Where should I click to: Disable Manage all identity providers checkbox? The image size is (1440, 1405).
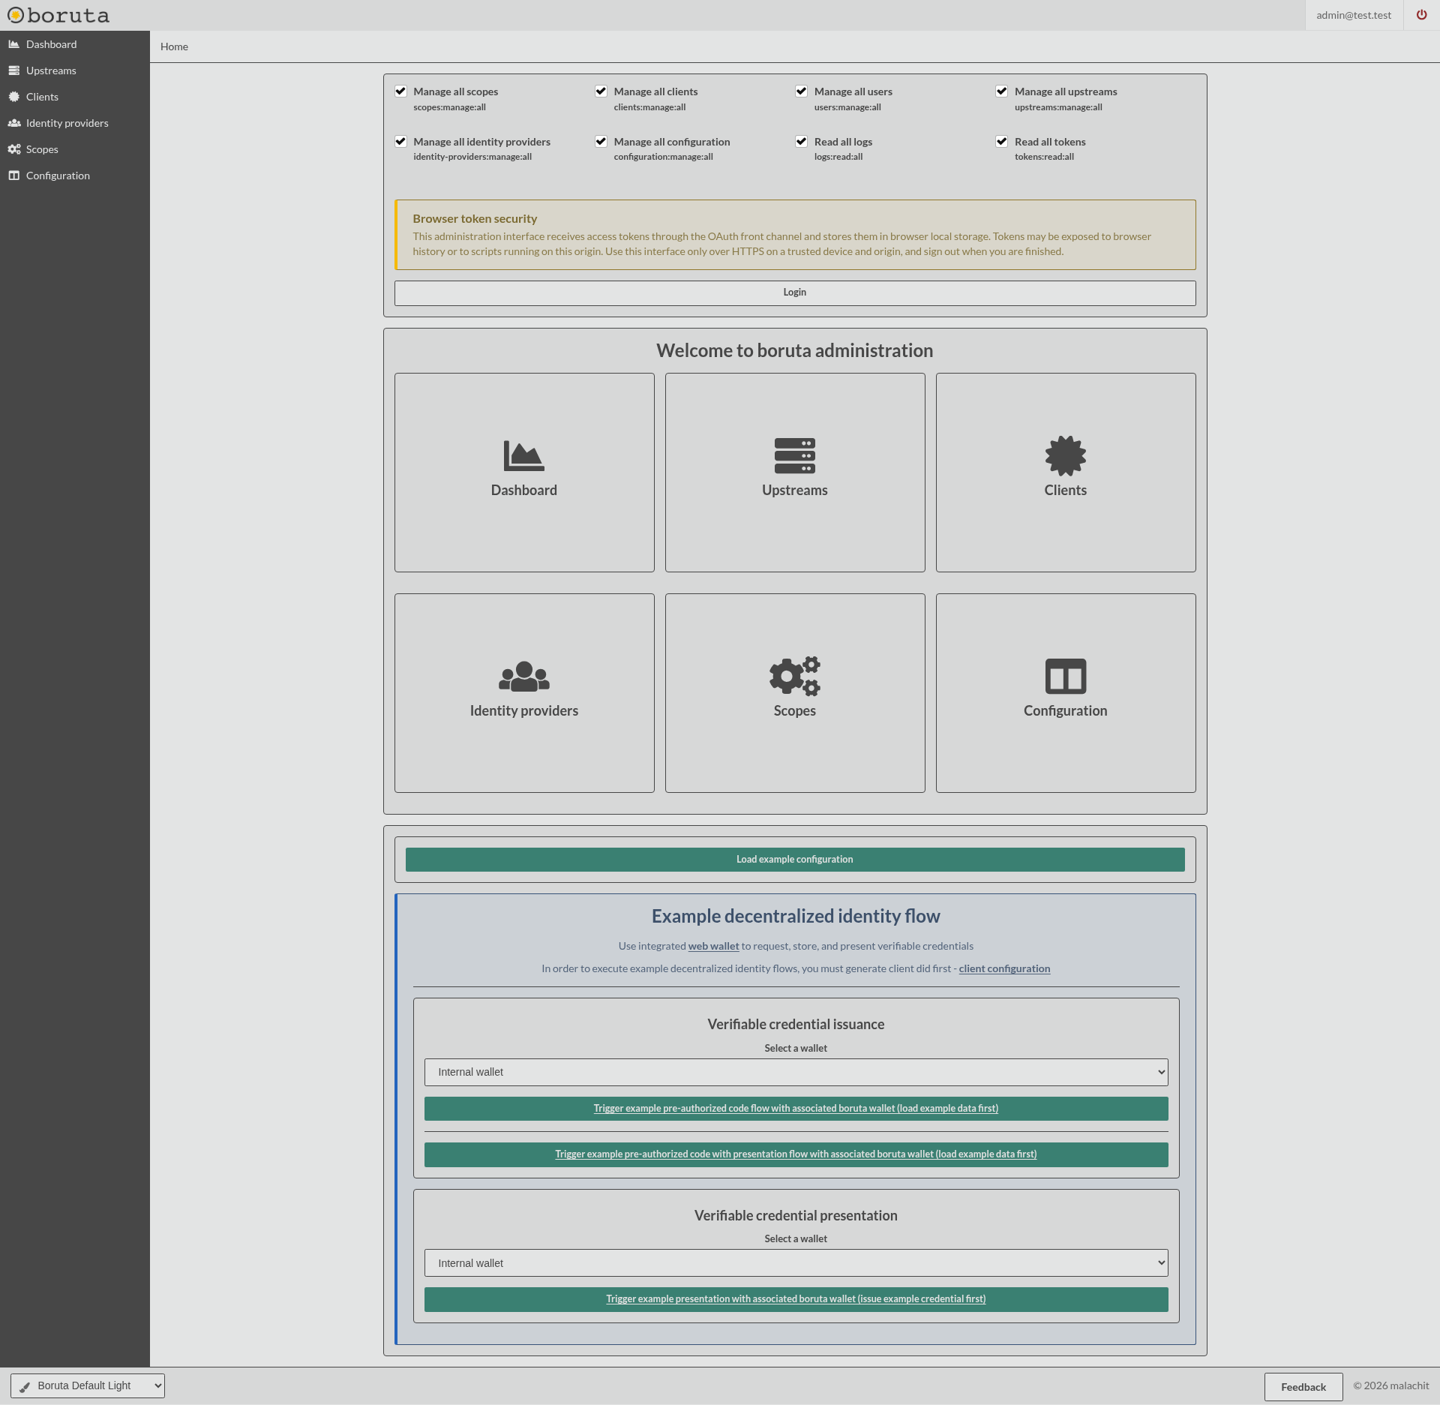pyautogui.click(x=400, y=142)
